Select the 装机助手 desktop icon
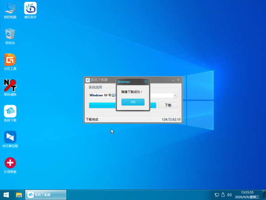Screen dimensions: 266x200 30,11
